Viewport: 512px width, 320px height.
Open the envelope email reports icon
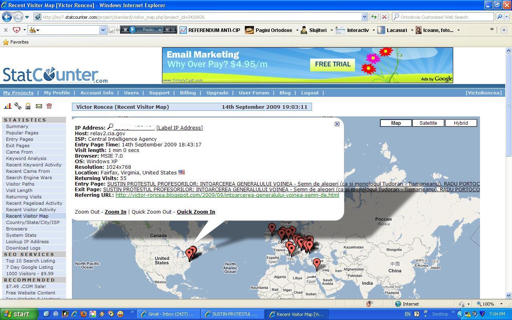click(x=39, y=106)
